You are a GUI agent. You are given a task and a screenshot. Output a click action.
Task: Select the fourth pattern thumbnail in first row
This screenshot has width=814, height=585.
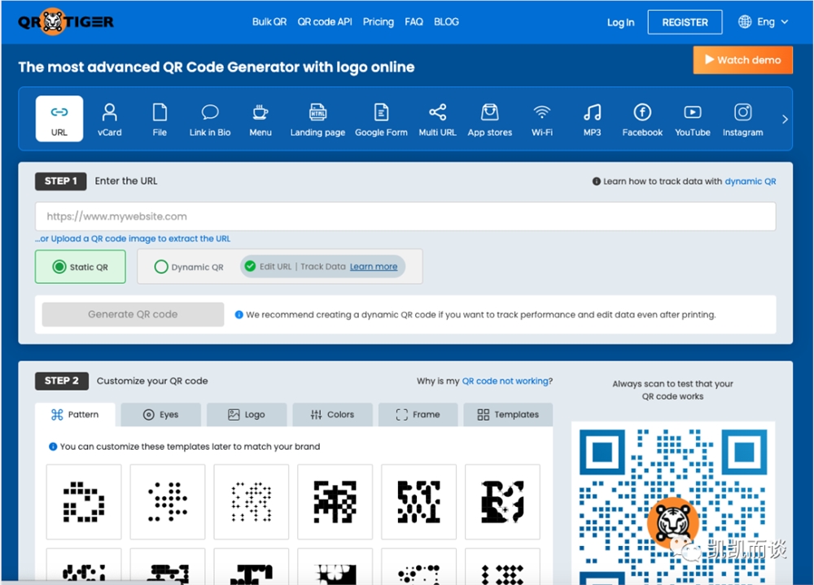tap(335, 501)
